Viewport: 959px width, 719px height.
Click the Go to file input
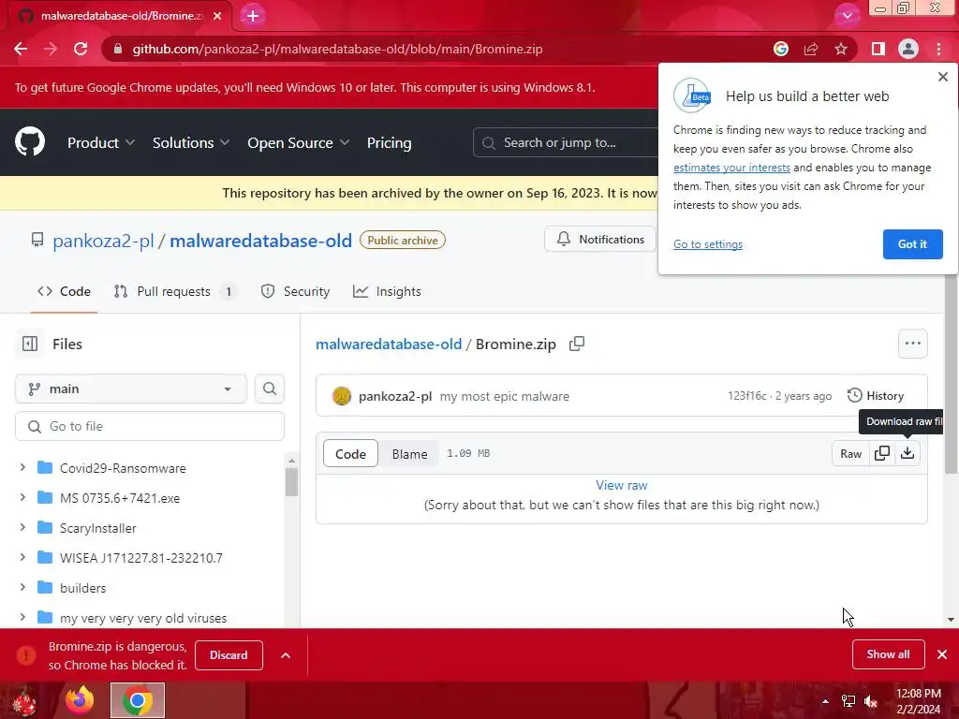tap(150, 426)
